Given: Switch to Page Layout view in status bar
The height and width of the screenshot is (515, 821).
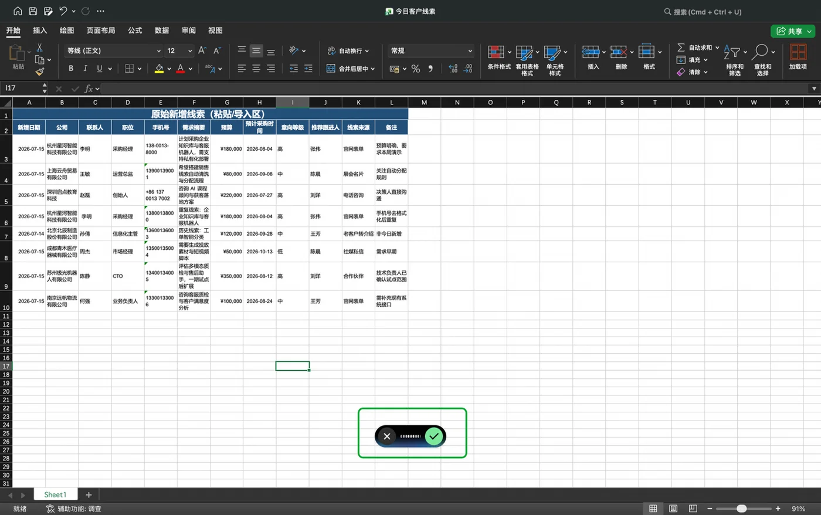Looking at the screenshot, I should point(673,509).
